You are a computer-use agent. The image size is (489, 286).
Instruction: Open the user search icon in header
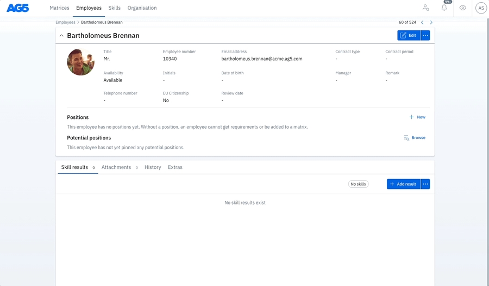click(425, 8)
